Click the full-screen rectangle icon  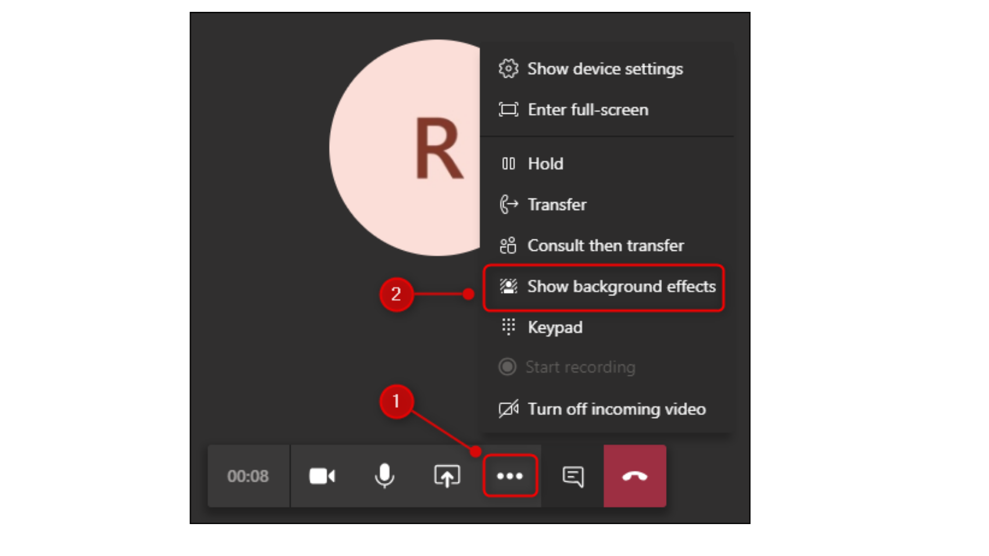508,110
